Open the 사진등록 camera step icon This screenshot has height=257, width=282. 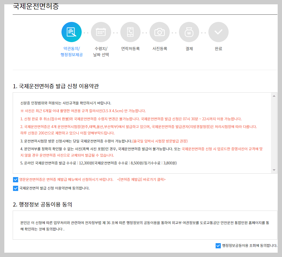pyautogui.click(x=160, y=32)
